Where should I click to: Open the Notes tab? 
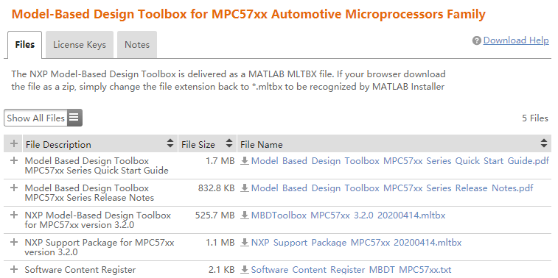137,45
